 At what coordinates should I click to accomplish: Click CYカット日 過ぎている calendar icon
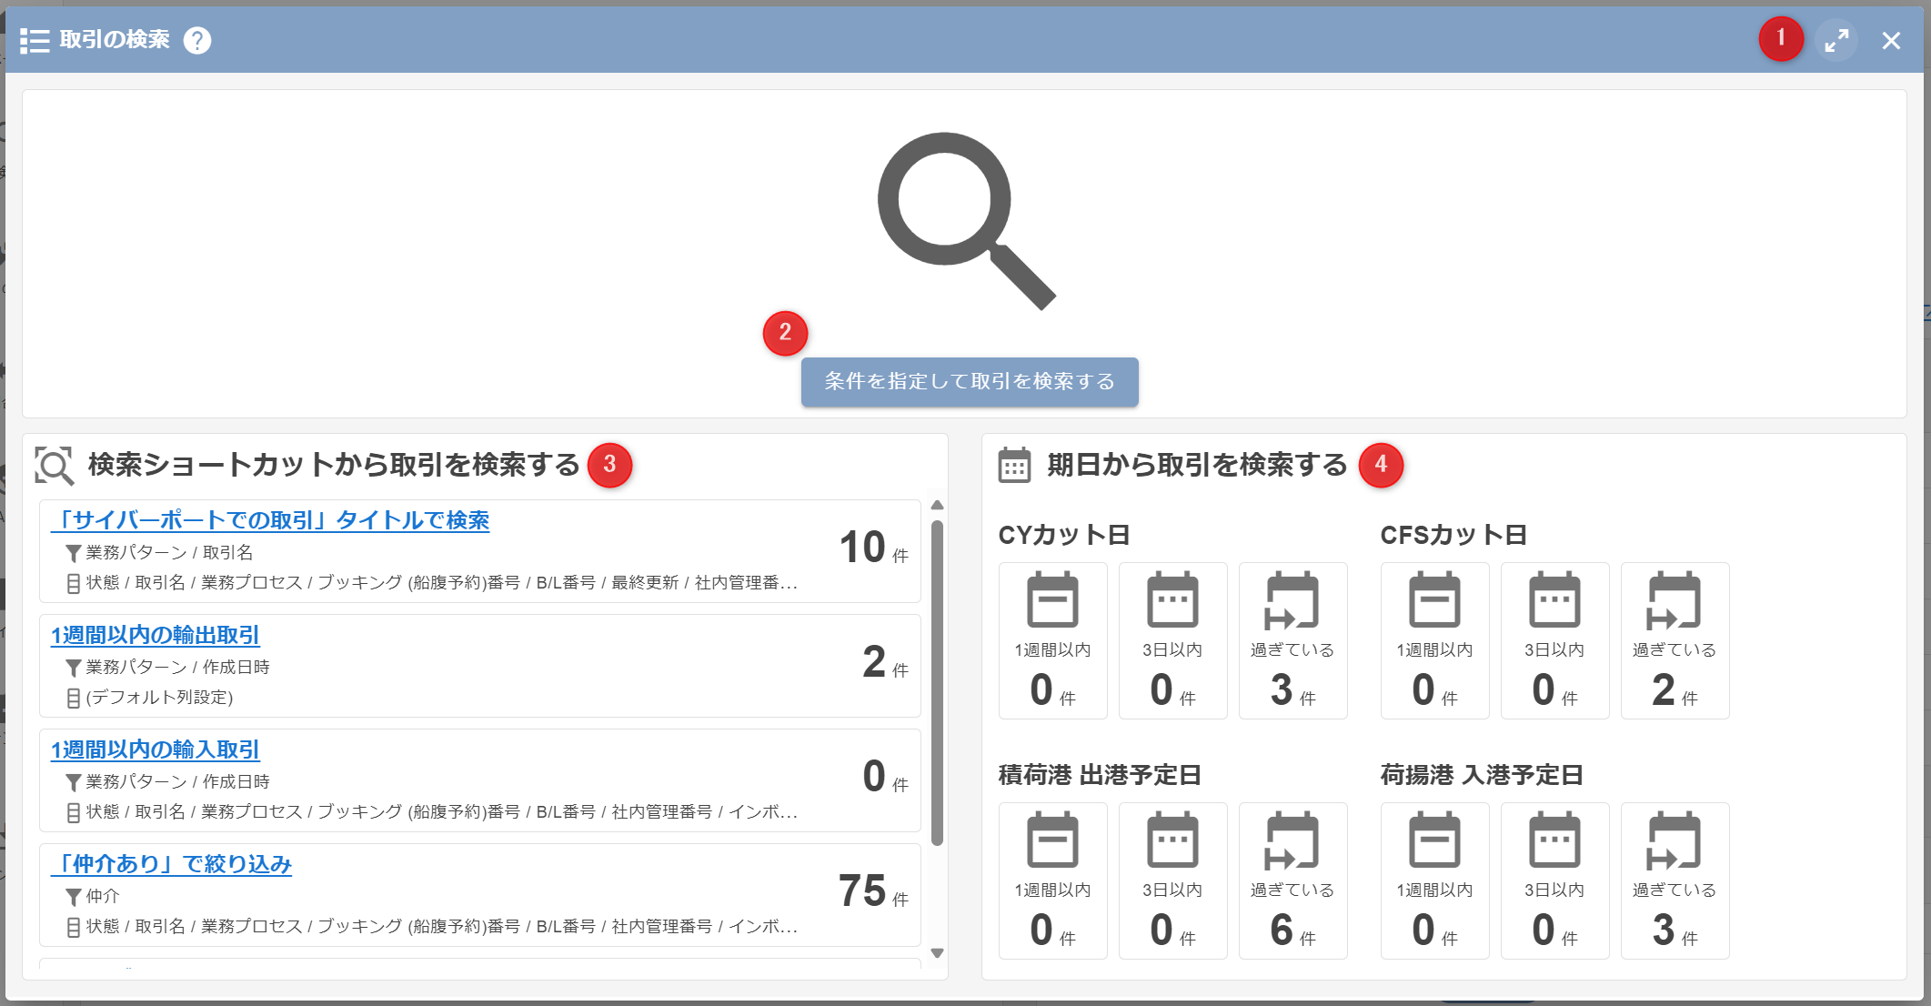coord(1292,601)
